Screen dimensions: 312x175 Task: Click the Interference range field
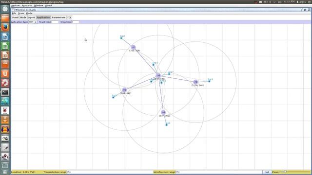click(x=218, y=172)
